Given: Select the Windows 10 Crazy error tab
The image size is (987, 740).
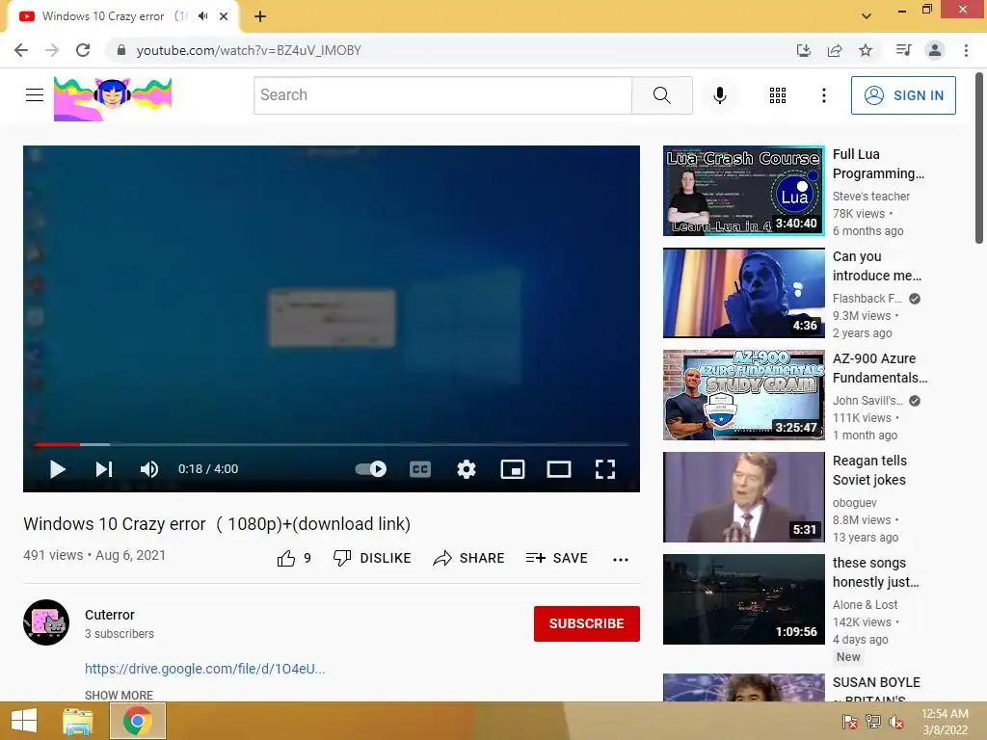Looking at the screenshot, I should pos(122,16).
